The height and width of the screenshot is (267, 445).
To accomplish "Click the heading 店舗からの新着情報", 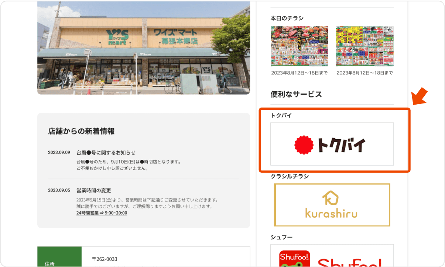I will (x=81, y=131).
